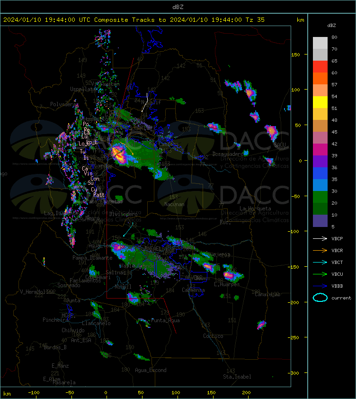
Task: Click the 'Desaguadero' place label
Action: (228, 154)
